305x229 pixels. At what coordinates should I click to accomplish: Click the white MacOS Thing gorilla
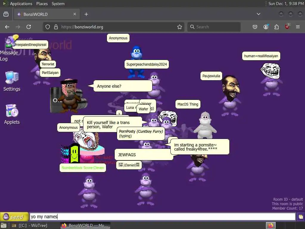[205, 126]
